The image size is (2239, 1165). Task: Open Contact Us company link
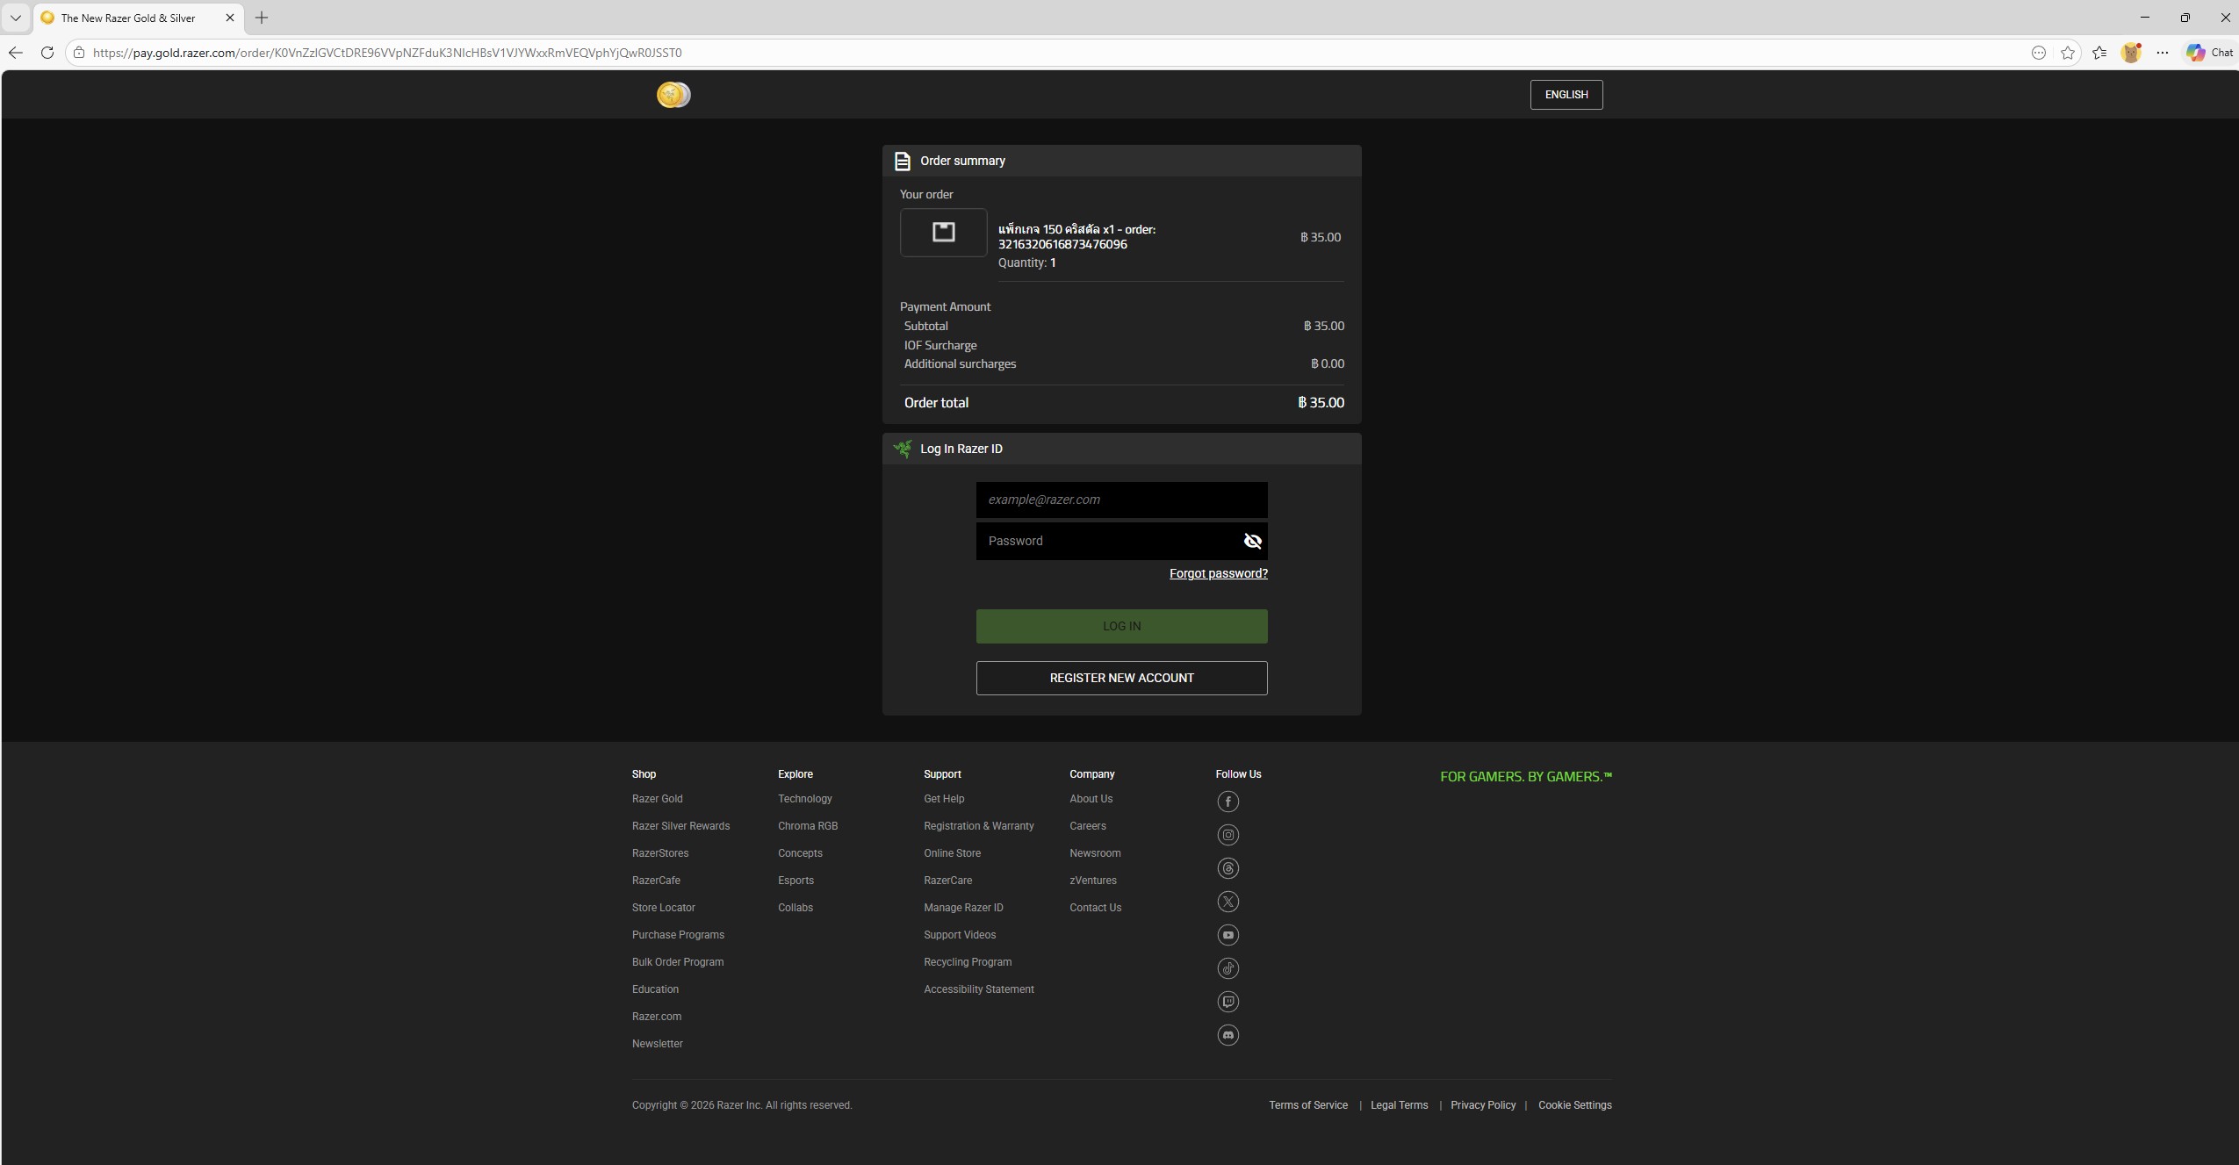click(1095, 908)
